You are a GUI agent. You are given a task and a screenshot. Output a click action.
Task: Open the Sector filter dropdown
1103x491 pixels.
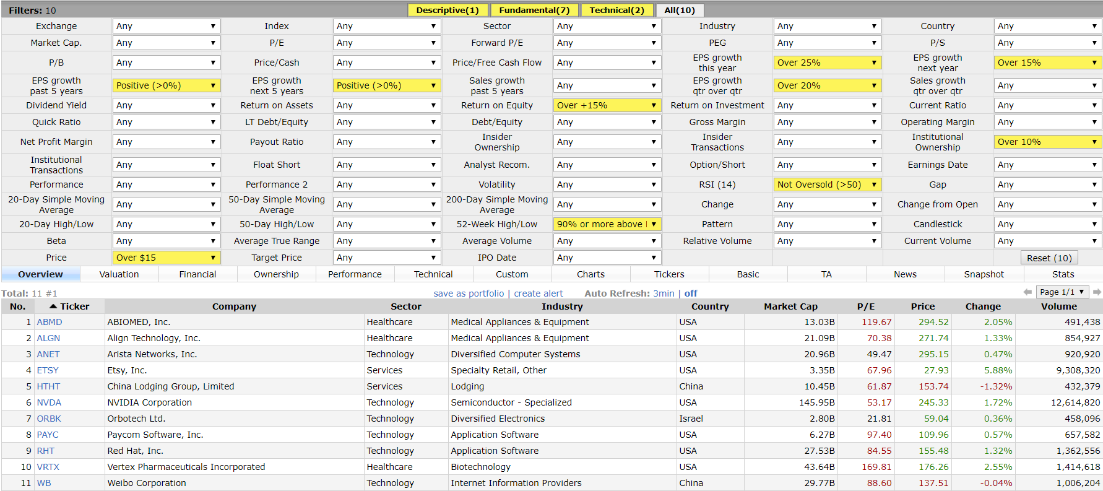click(x=607, y=26)
